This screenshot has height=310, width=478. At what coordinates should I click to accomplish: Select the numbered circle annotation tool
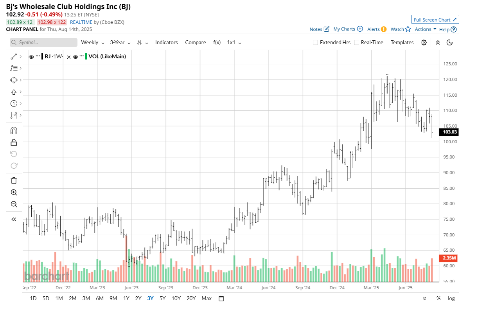pyautogui.click(x=14, y=103)
